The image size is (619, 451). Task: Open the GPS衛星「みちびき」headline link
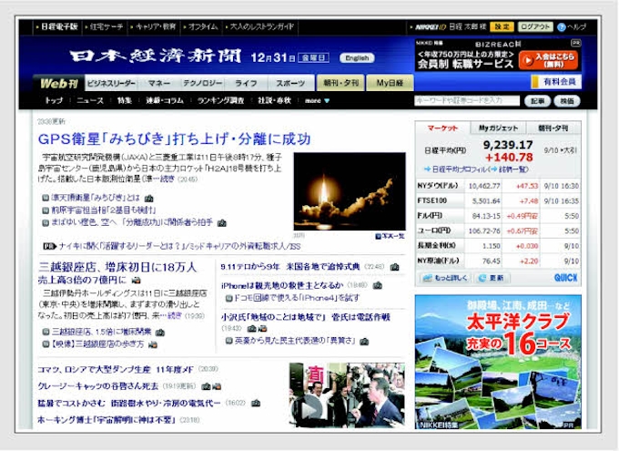point(174,139)
